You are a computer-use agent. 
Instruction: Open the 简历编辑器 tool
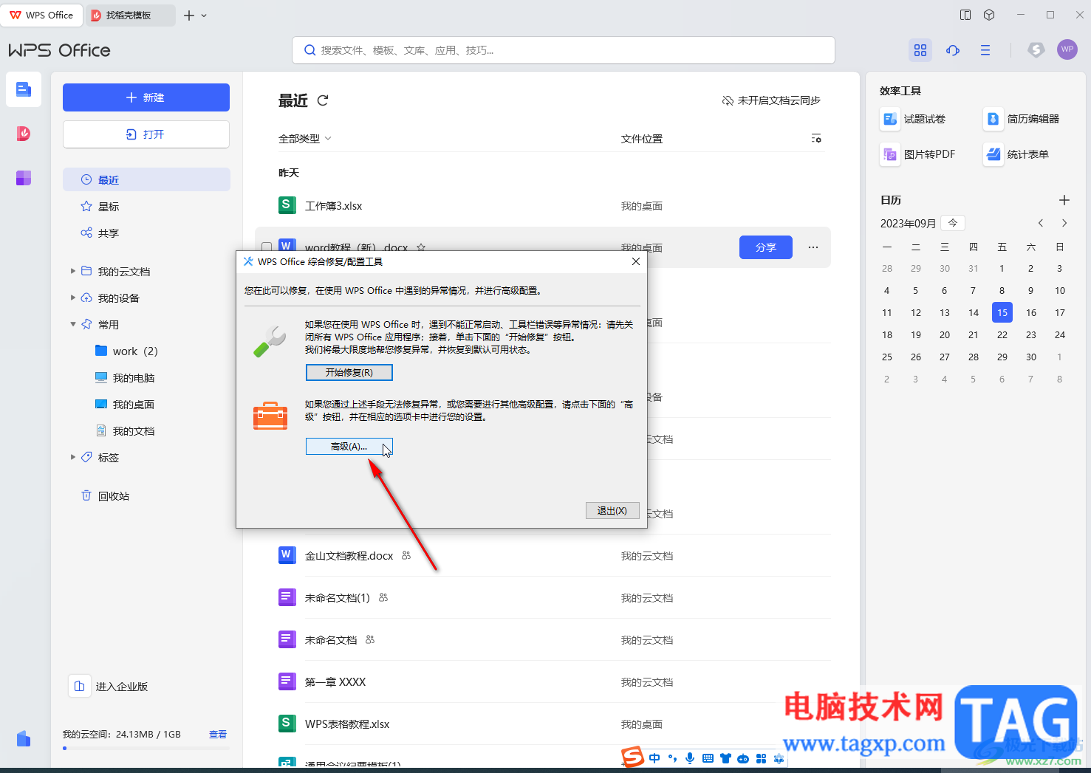(1022, 119)
